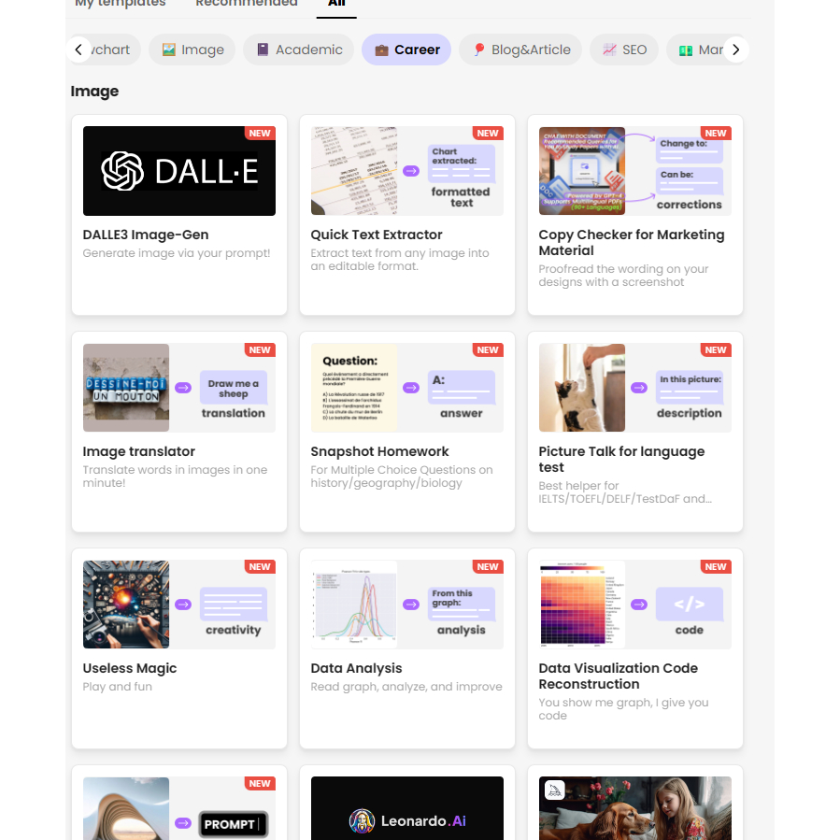Click the book icon on Academic chip
The width and height of the screenshot is (840, 840).
click(x=263, y=50)
